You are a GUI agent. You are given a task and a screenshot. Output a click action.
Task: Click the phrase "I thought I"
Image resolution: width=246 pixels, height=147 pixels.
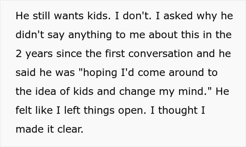pyautogui.click(x=178, y=111)
